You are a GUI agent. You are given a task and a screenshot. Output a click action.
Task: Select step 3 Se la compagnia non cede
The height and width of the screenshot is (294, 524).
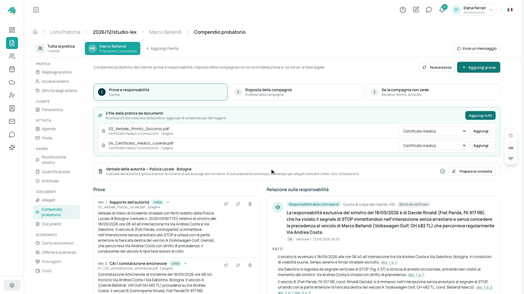point(433,92)
